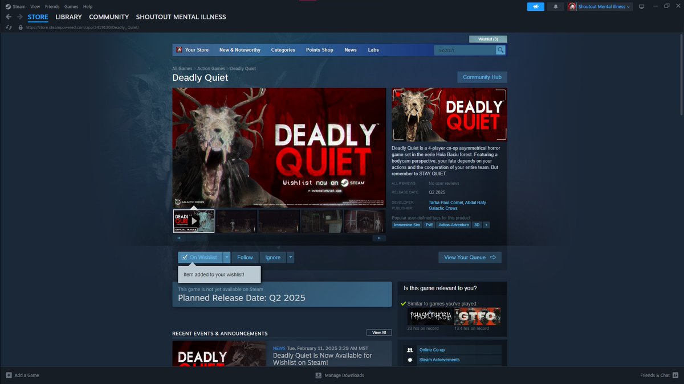Click the Add a Game plus icon
Viewport: 684px width, 384px height.
point(9,375)
